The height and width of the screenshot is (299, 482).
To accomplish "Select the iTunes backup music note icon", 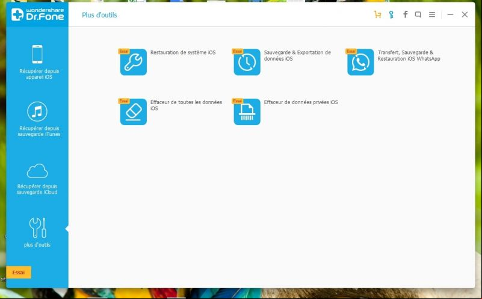I will point(37,111).
